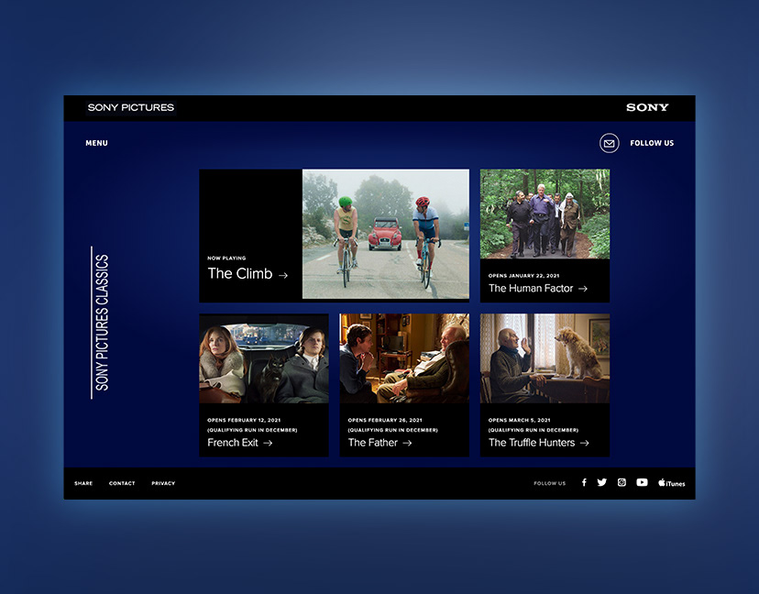This screenshot has width=759, height=594.
Task: Click the Contact footer link
Action: coord(122,483)
